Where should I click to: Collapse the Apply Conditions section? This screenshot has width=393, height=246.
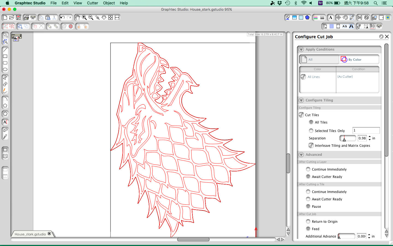(x=301, y=49)
